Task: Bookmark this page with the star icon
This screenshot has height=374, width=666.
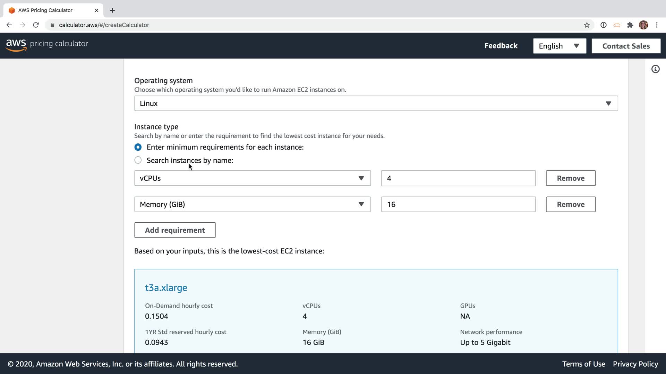Action: (587, 25)
